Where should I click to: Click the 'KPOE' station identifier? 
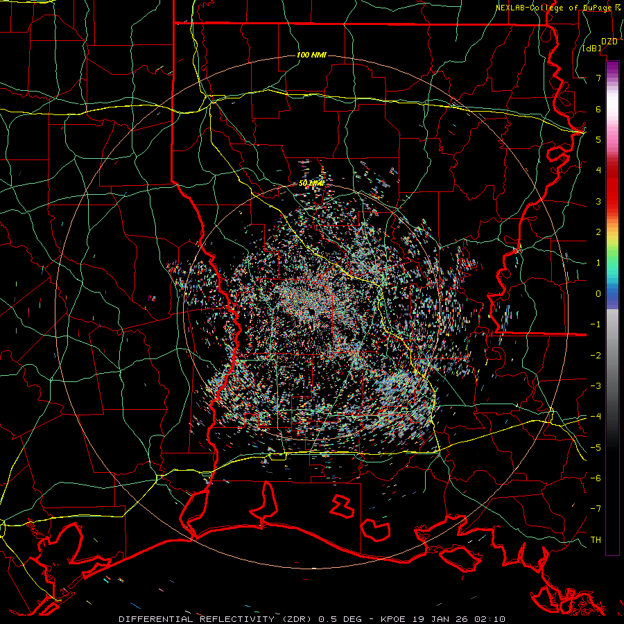(x=393, y=619)
